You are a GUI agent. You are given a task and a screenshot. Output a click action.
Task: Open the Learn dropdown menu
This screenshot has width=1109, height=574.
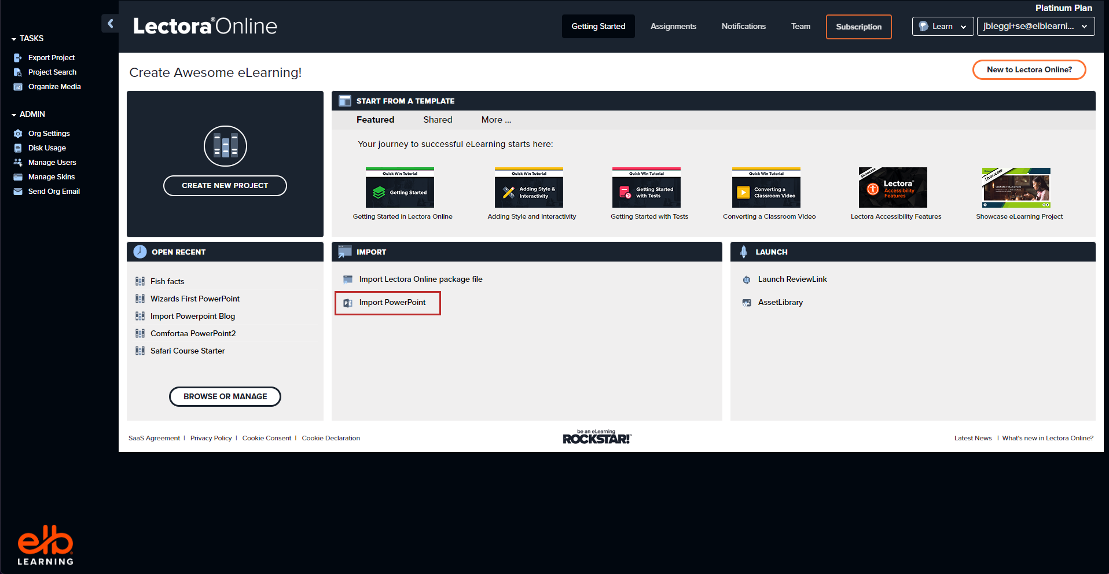point(943,27)
